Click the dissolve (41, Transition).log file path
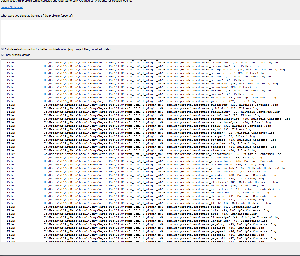 point(135,200)
